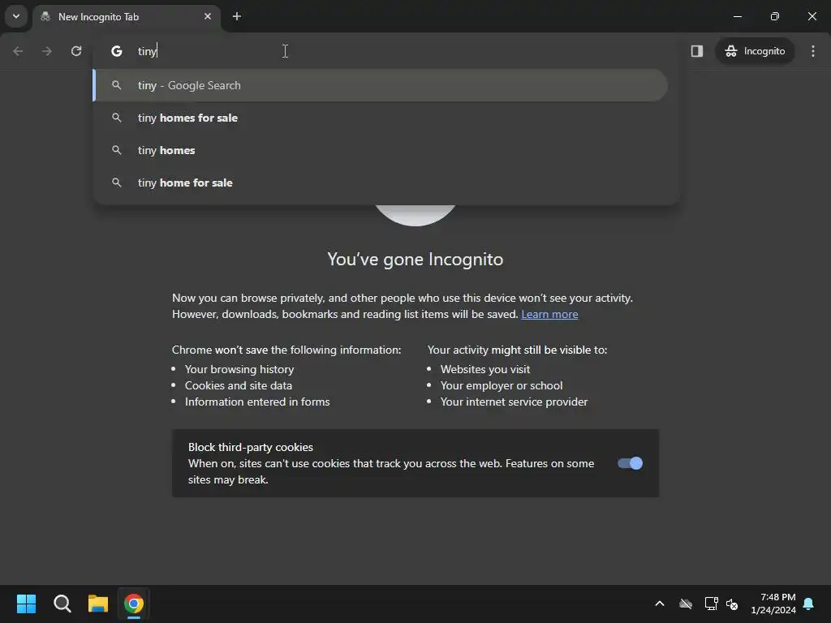Choose 'tiny home for sale' suggestion
831x623 pixels.
click(x=381, y=183)
